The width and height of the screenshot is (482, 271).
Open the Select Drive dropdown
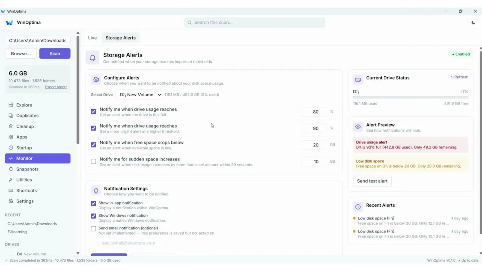(139, 95)
